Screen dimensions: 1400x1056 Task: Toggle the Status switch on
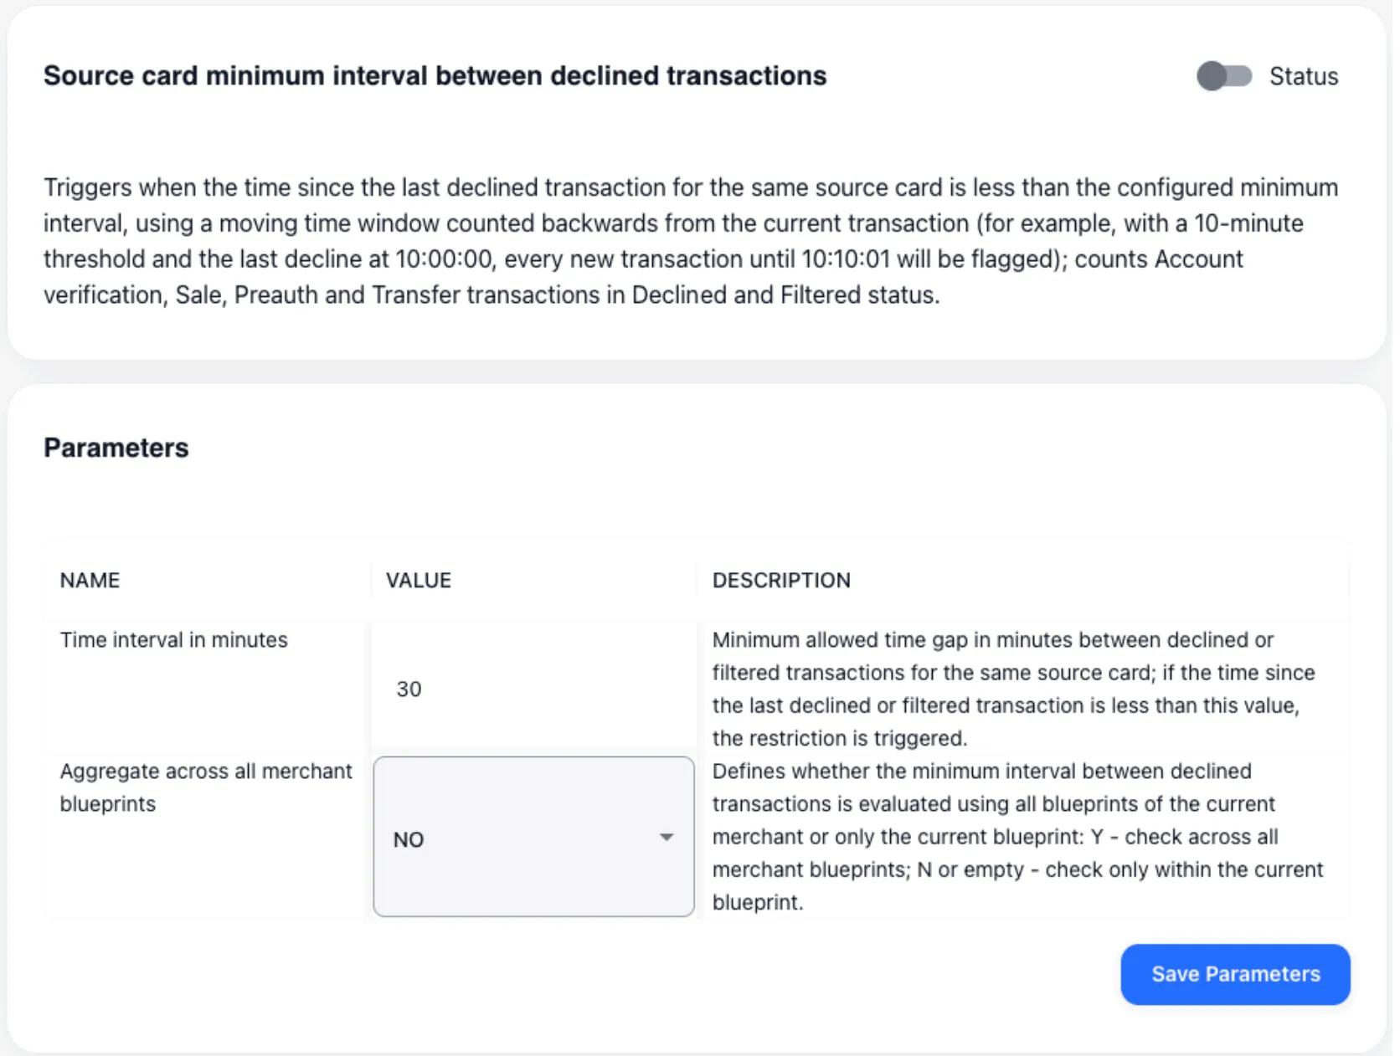click(x=1223, y=76)
